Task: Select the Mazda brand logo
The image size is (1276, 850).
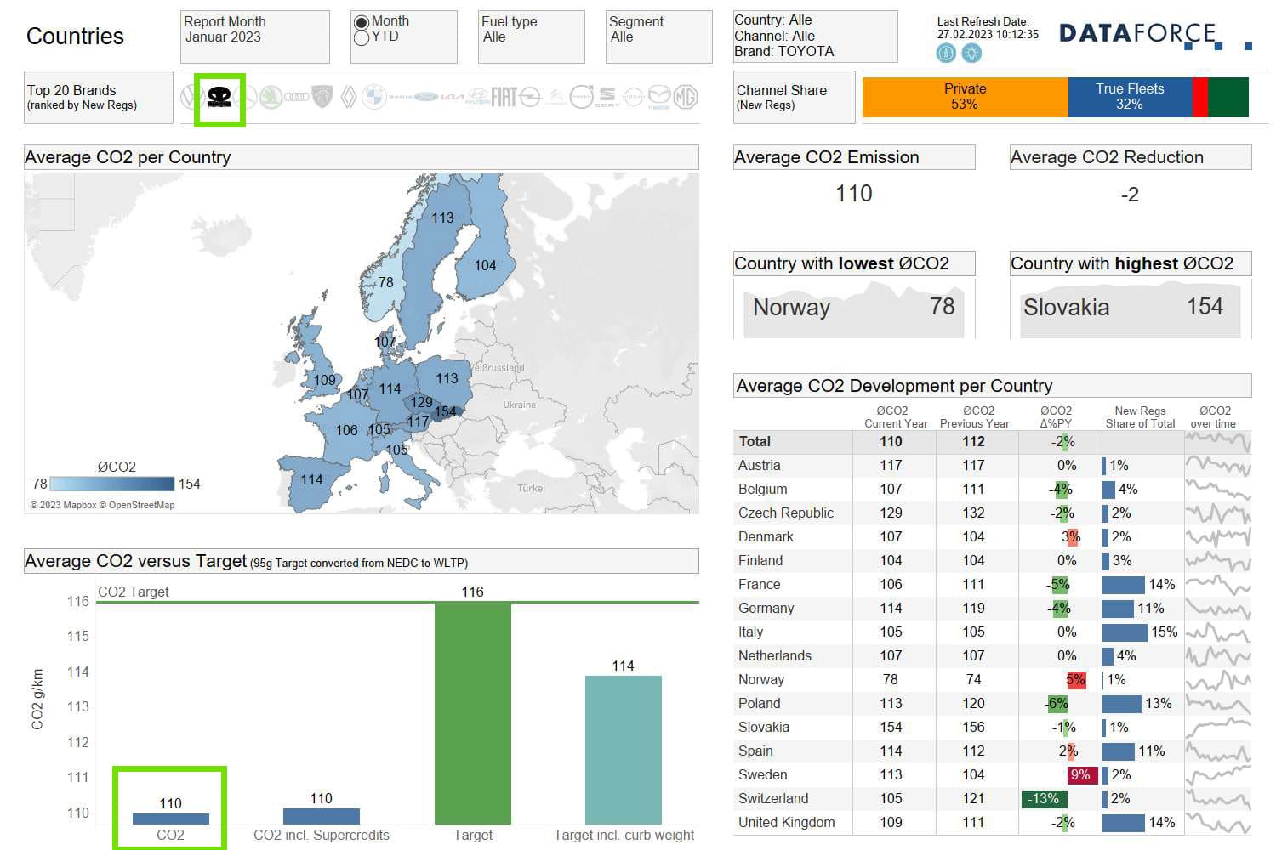Action: pos(659,97)
